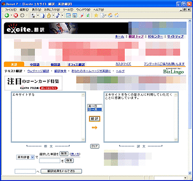
Task: Open the お気に入り menu
Action: coord(52,10)
